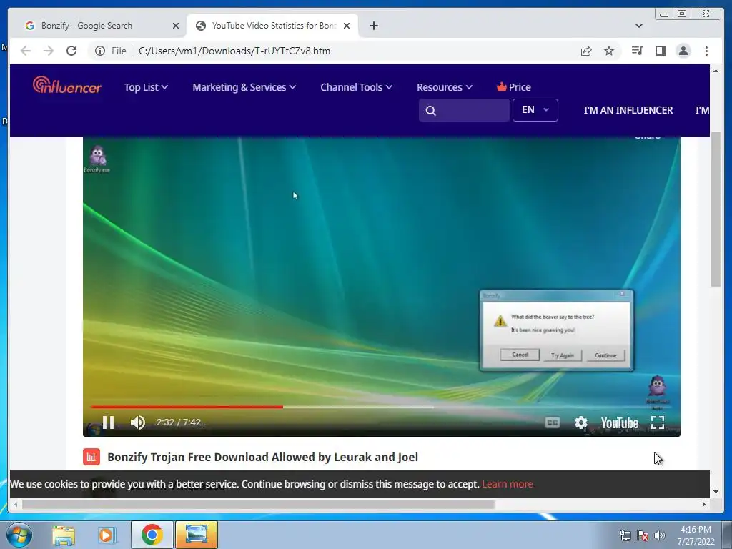This screenshot has width=732, height=549.
Task: Enter fullscreen video mode
Action: click(658, 422)
